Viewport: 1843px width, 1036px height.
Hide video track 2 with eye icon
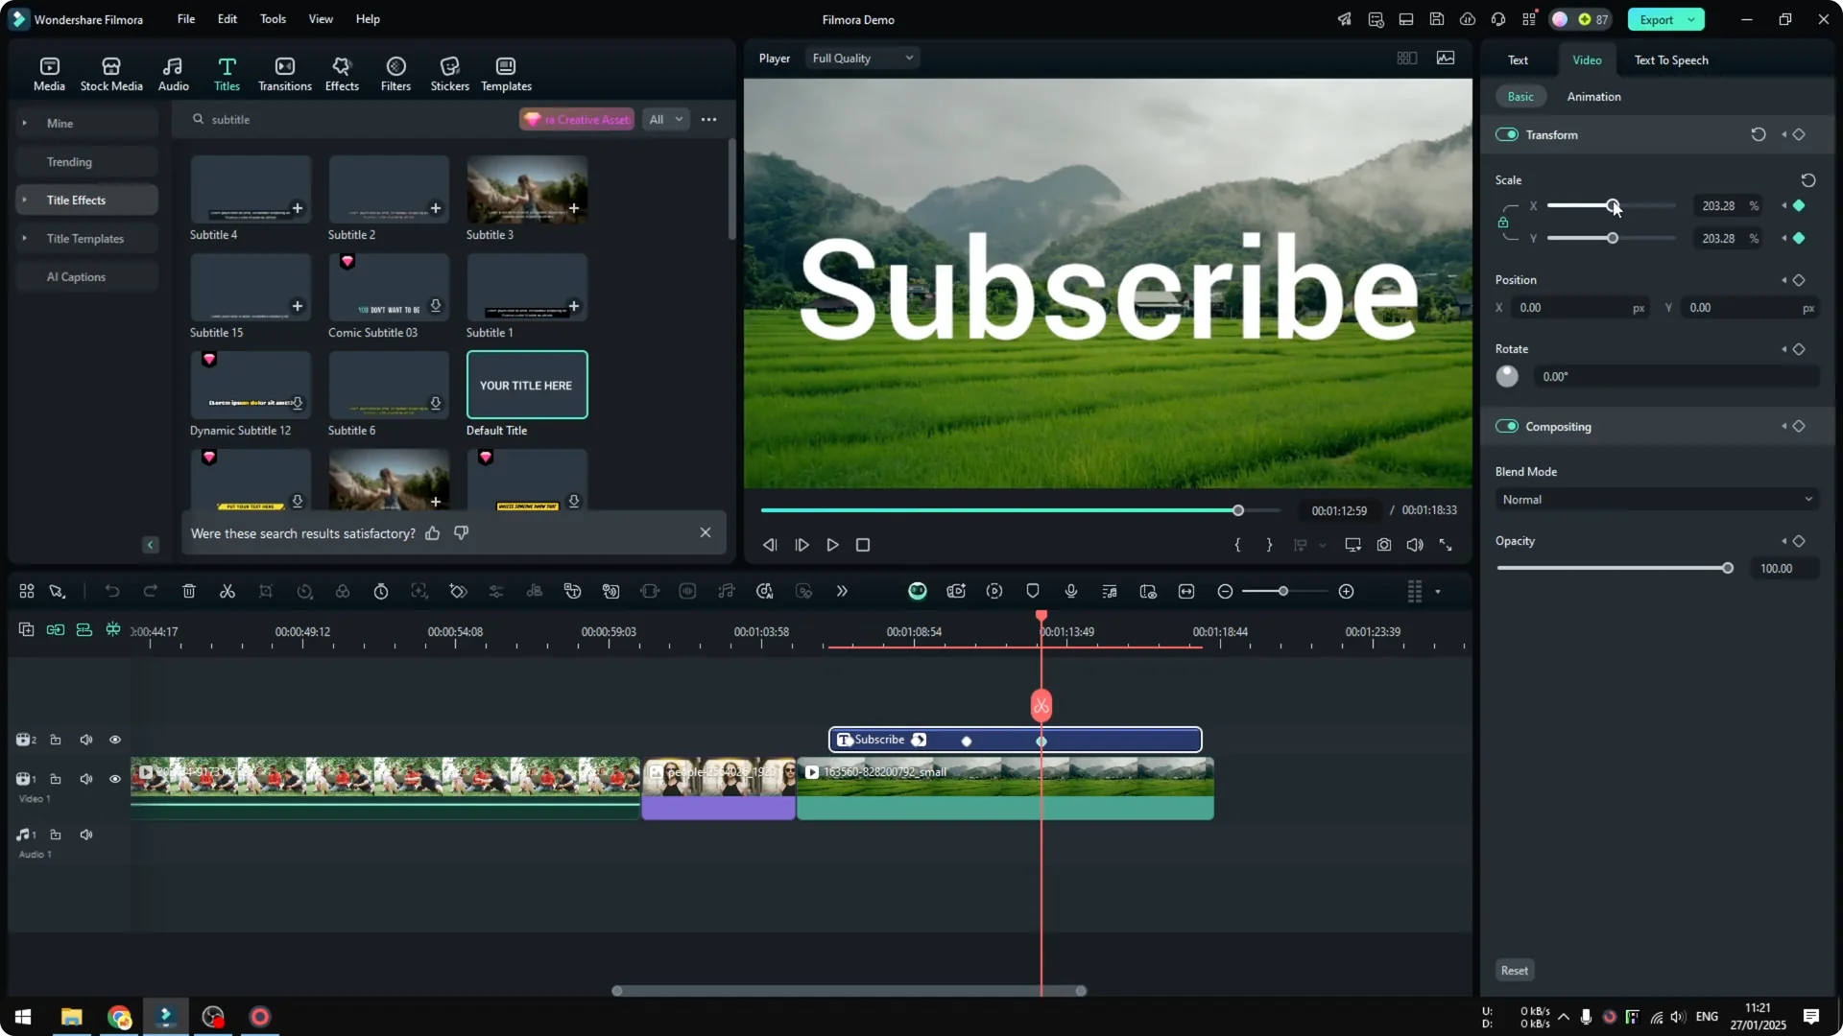click(x=115, y=740)
